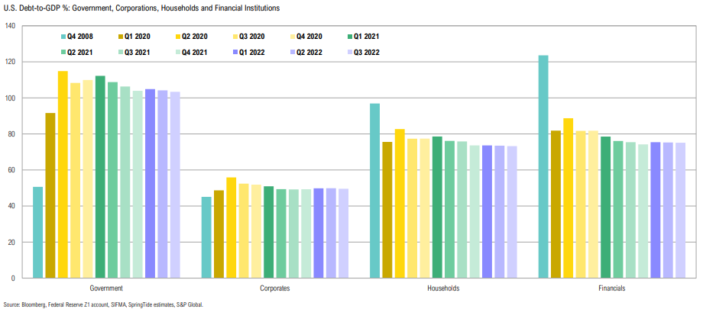Select the Q1 2021 bar under Government

pos(100,176)
